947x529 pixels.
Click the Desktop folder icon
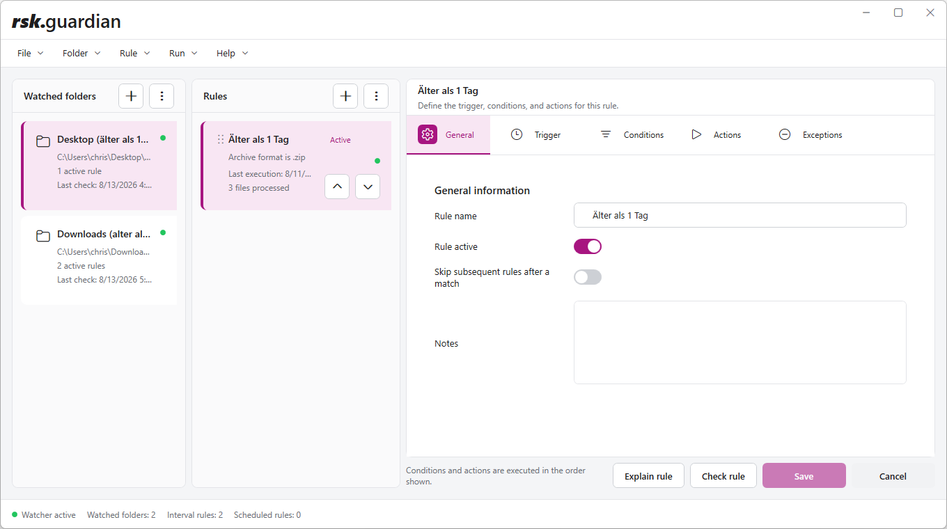pos(43,141)
